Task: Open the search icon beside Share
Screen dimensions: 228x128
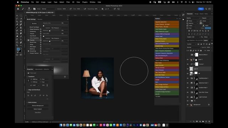Action: click(x=206, y=9)
